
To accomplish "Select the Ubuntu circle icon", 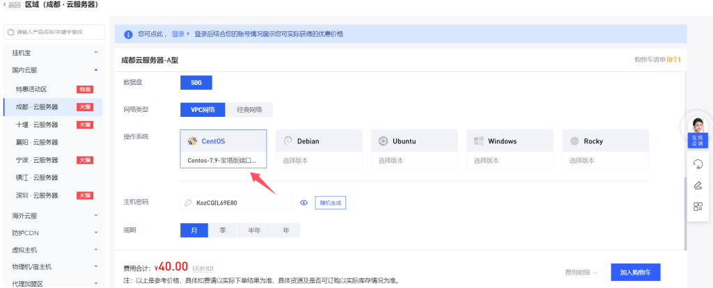I will click(383, 141).
